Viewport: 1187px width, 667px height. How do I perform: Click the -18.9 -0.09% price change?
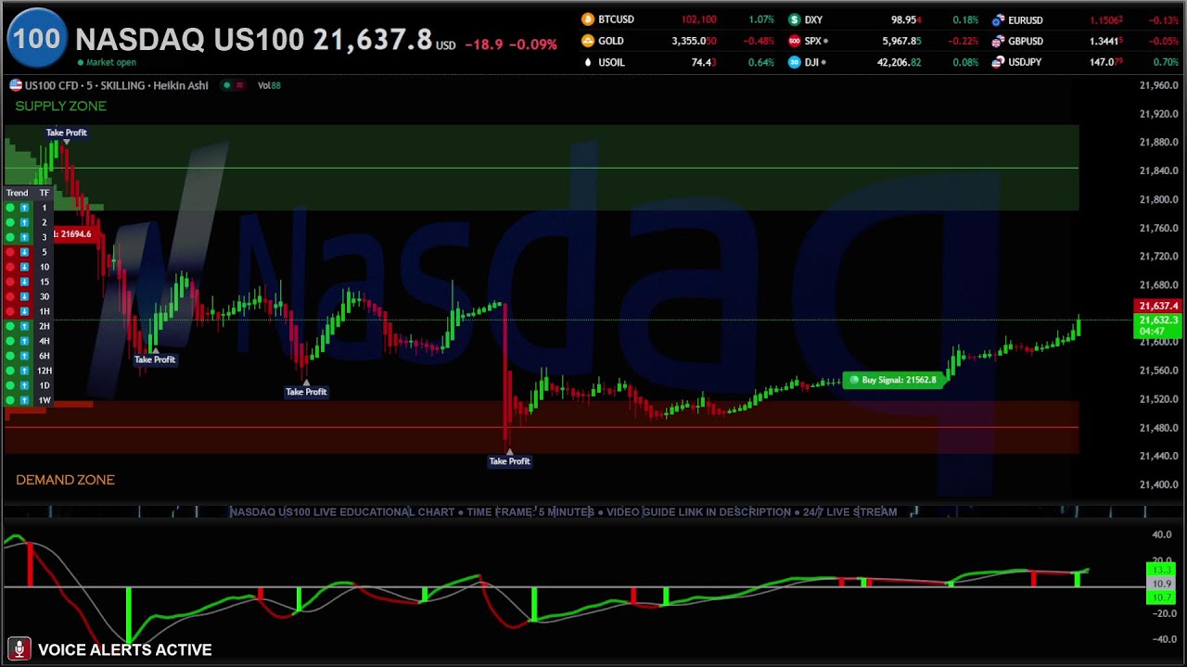(x=511, y=44)
